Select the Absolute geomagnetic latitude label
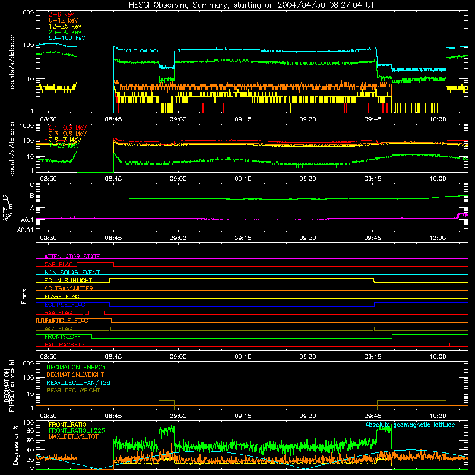Screen dimensions: 475x475 coord(410,425)
